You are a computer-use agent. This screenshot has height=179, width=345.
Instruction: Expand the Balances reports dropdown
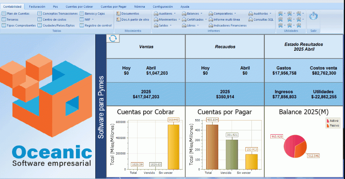click(193, 14)
